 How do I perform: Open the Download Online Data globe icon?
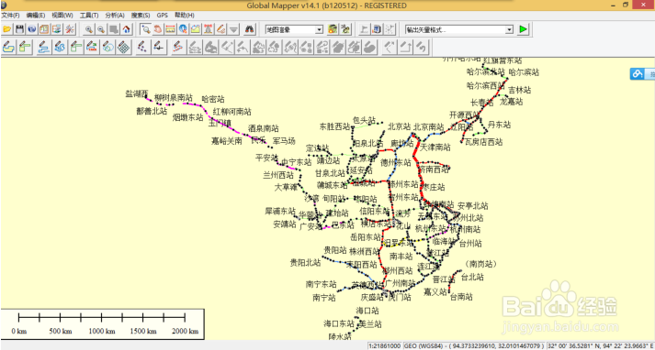click(32, 29)
